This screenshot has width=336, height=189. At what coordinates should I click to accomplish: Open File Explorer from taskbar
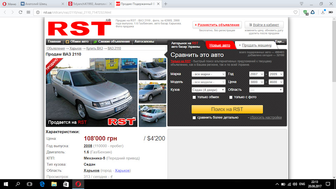click(x=54, y=184)
